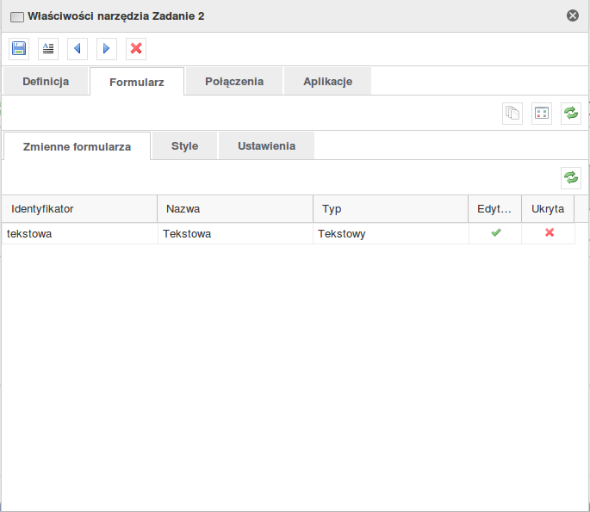Select the Style sub-tab
This screenshot has width=590, height=512.
(184, 146)
